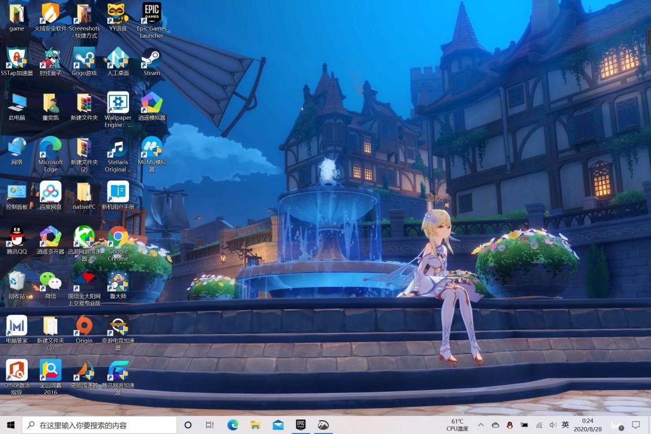Select the 奇游电竞加速器 desktop shortcut
This screenshot has width=651, height=434.
click(118, 333)
